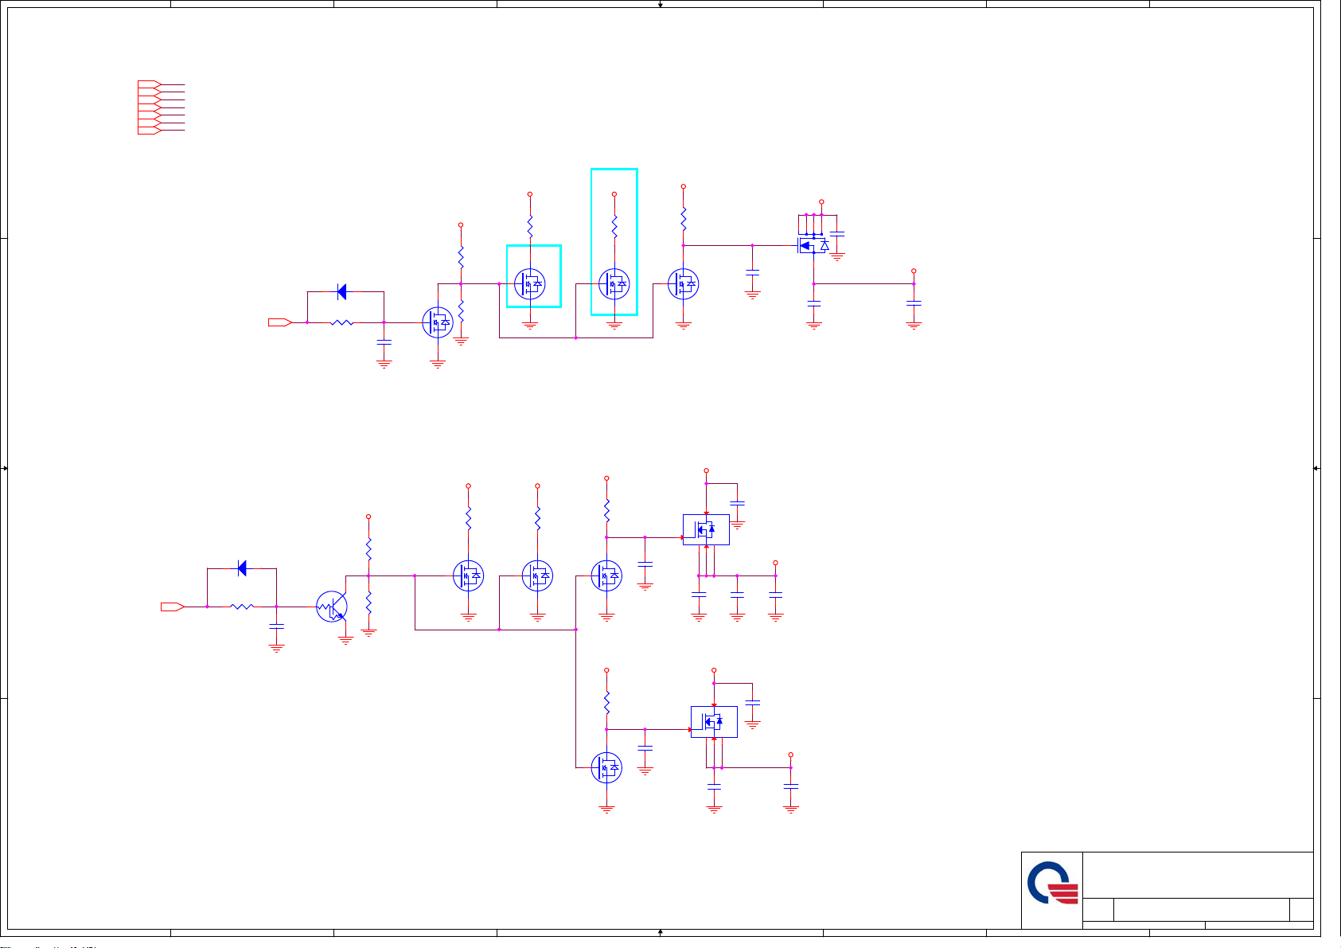Select the upper boxed MOSFET in lower circuit
Viewport: 1341px width, 948px height.
pyautogui.click(x=706, y=529)
